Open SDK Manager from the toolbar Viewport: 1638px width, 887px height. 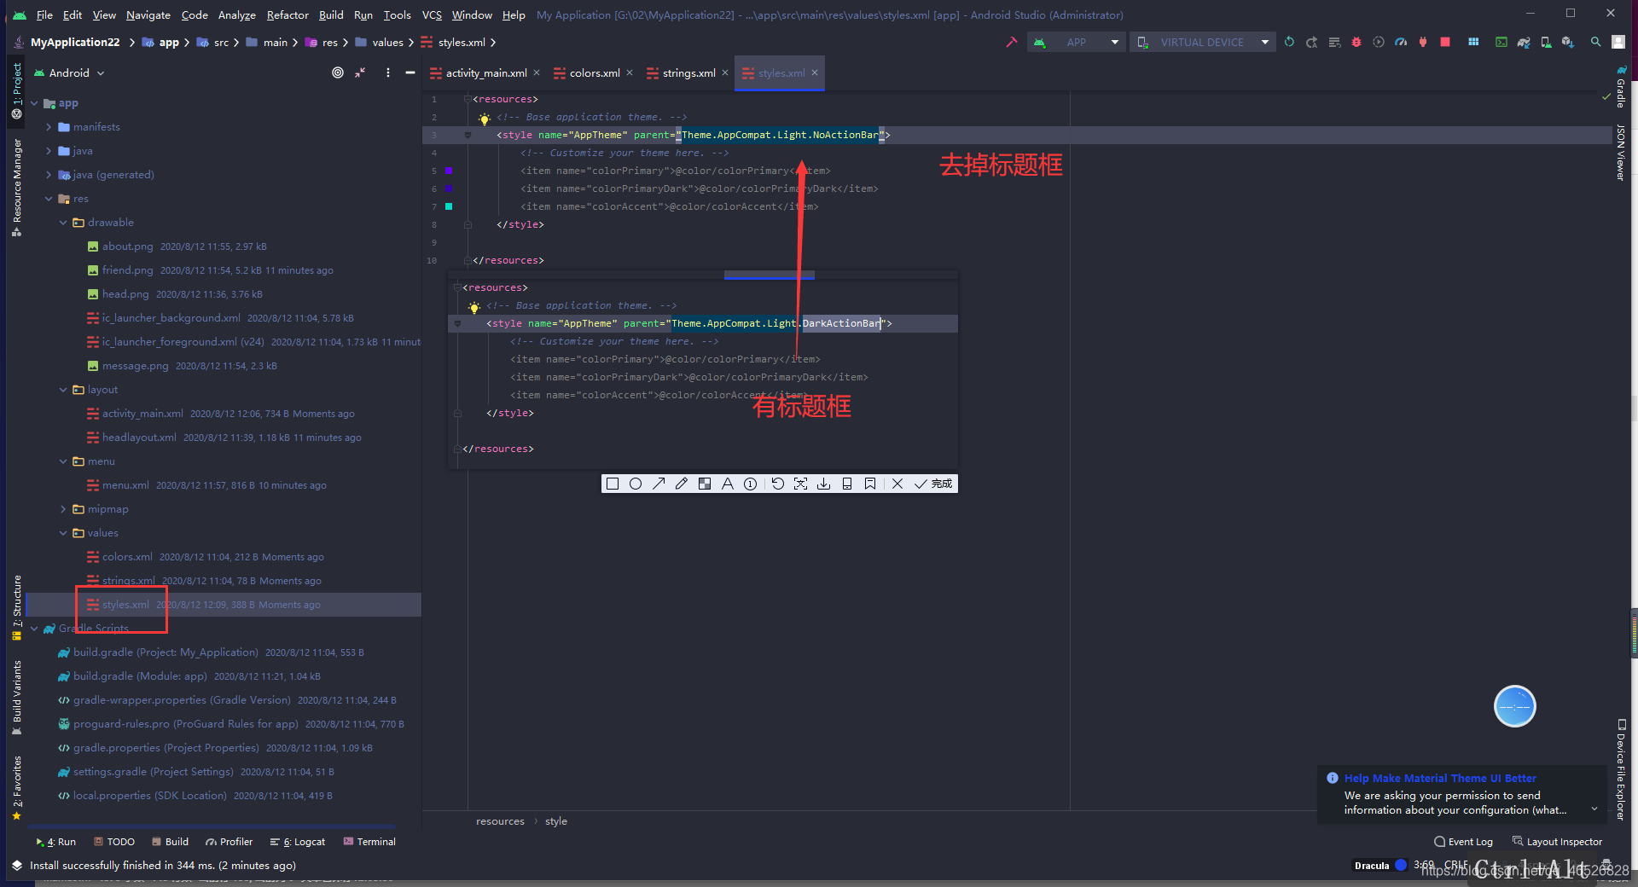[1568, 42]
